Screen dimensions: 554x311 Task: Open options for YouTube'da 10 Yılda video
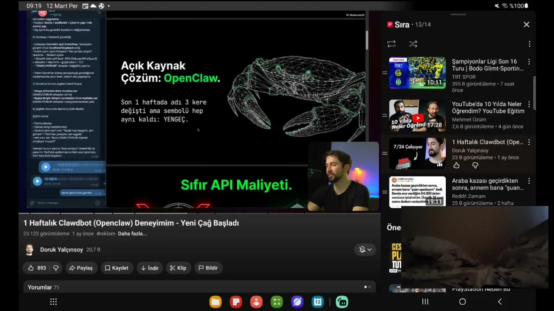click(x=529, y=105)
